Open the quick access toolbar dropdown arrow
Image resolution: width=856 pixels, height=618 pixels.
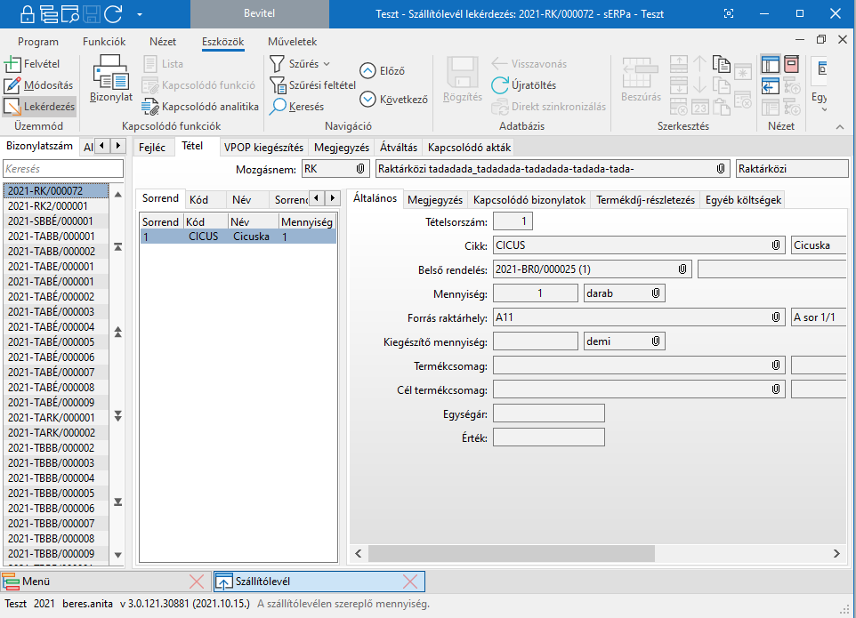(x=141, y=14)
